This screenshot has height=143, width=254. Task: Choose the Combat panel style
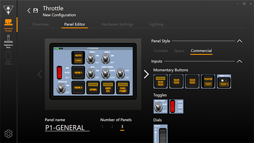161,51
